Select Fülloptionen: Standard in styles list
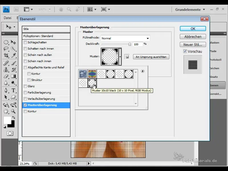Viewport: 228px width, 171px height. tap(46, 36)
